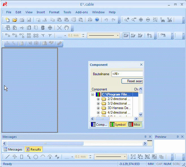This screenshot has width=186, height=167.
Task: Pin the Messages panel
Action: pos(145,137)
